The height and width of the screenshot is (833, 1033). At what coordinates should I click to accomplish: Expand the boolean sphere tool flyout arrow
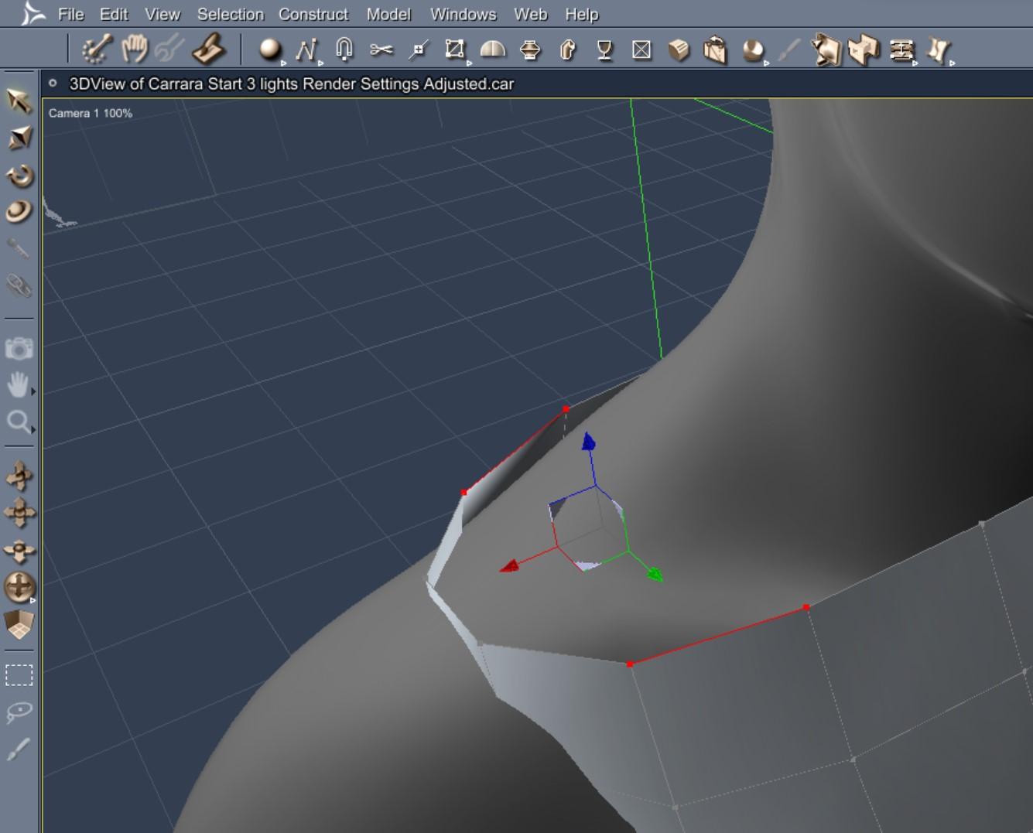tap(766, 63)
